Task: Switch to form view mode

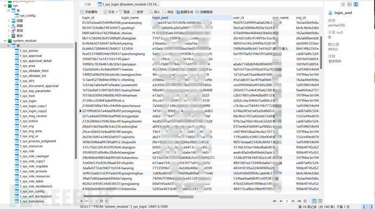Action: tap(320, 201)
